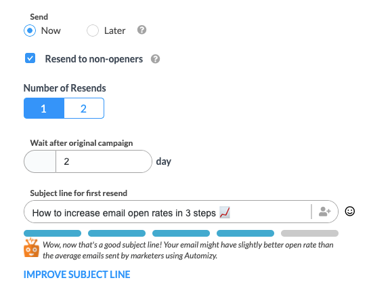Insert personalization via the add-person icon

pos(325,212)
